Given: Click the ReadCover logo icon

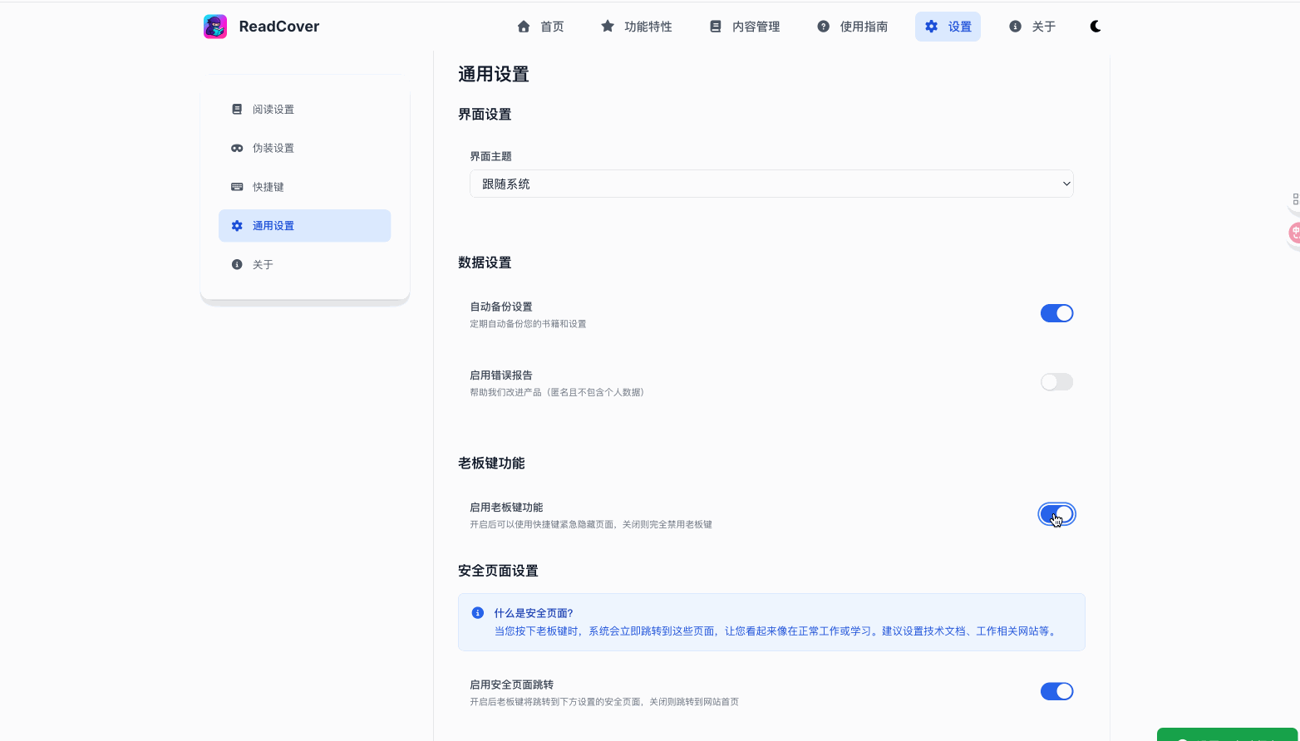Looking at the screenshot, I should (215, 26).
